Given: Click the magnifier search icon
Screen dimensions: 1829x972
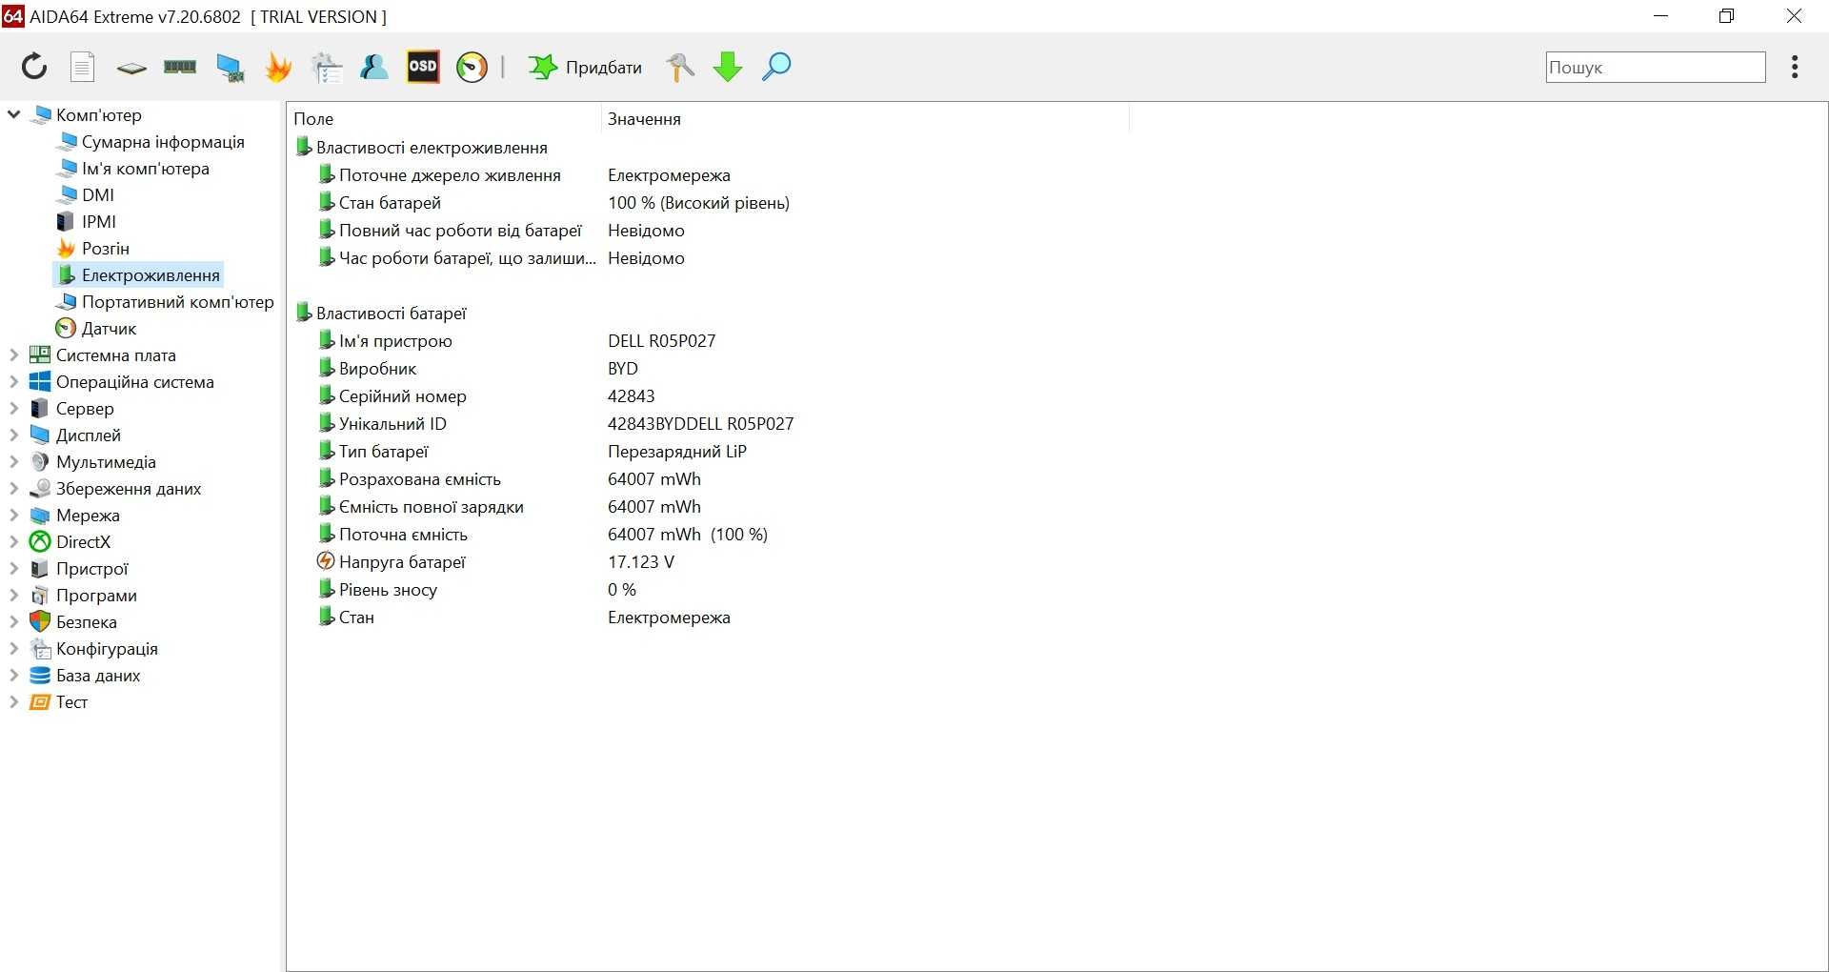Looking at the screenshot, I should 776,67.
